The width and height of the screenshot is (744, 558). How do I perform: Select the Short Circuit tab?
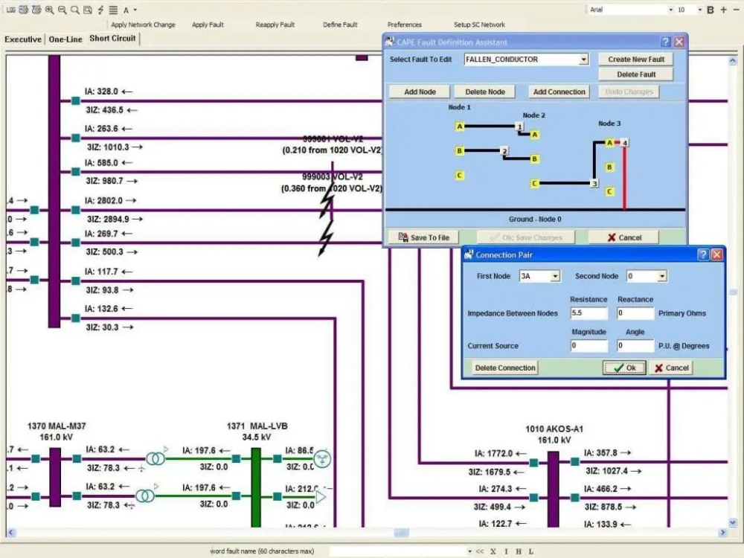112,39
